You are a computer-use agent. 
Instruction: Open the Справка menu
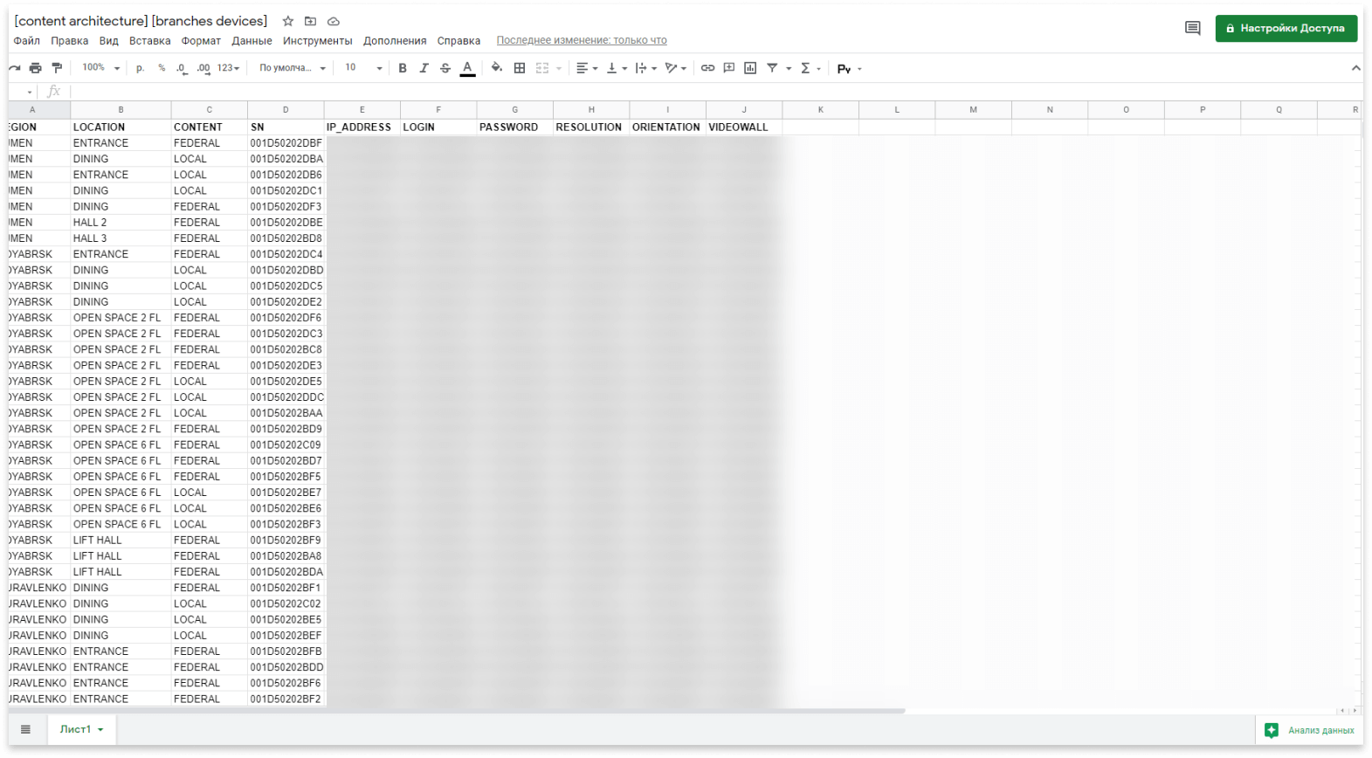pyautogui.click(x=458, y=41)
